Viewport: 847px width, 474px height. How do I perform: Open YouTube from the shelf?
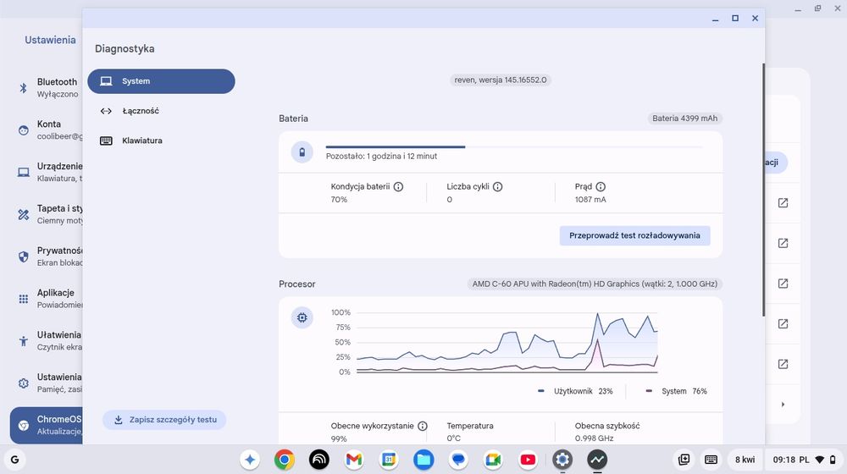528,460
